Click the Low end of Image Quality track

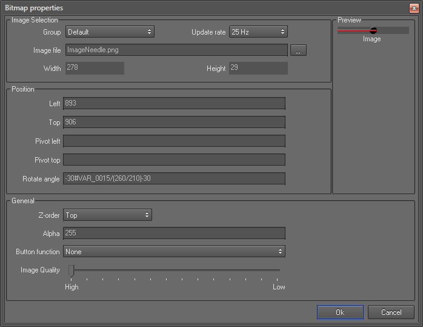pyautogui.click(x=279, y=270)
